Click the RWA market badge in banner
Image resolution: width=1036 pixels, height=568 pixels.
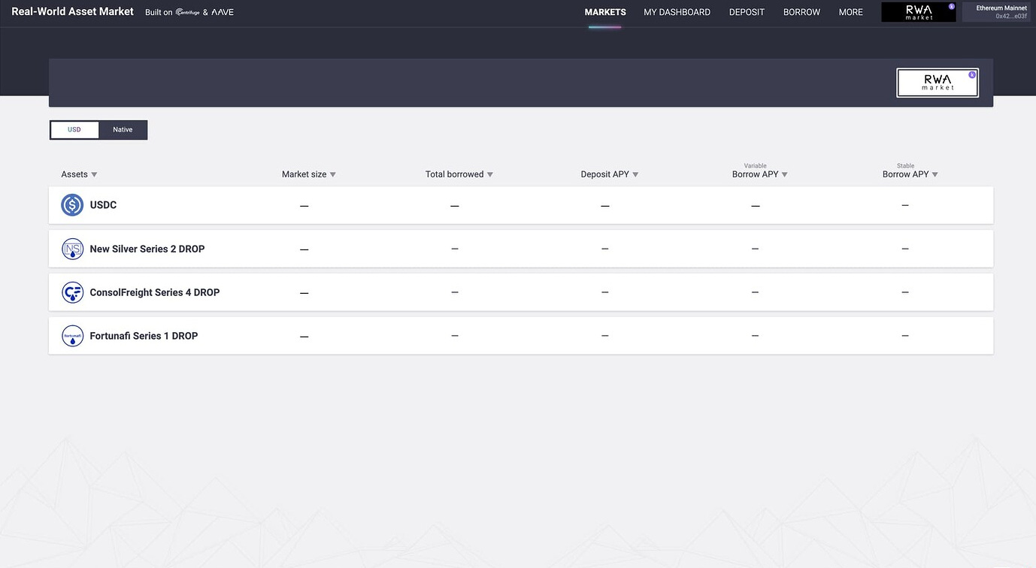tap(938, 83)
